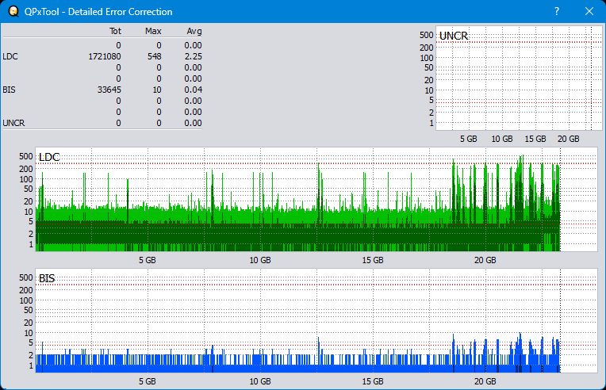Click the 10 GB label under BIS graph
606x390 pixels.
260,381
